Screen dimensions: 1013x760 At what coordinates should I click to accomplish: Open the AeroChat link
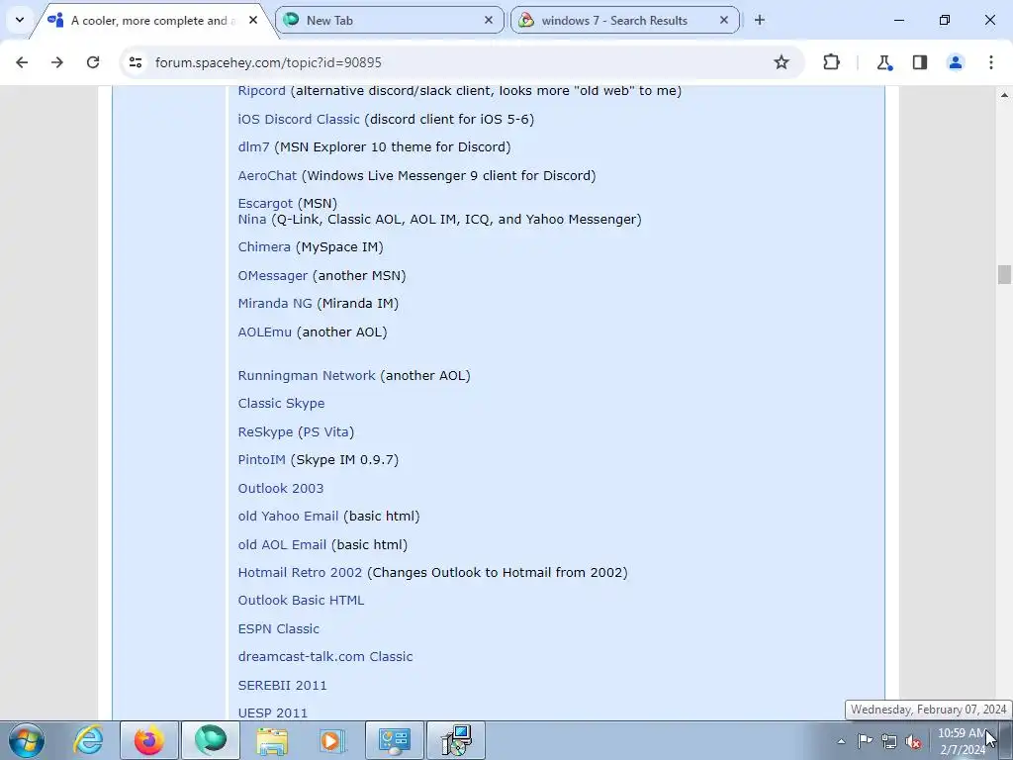(x=267, y=175)
